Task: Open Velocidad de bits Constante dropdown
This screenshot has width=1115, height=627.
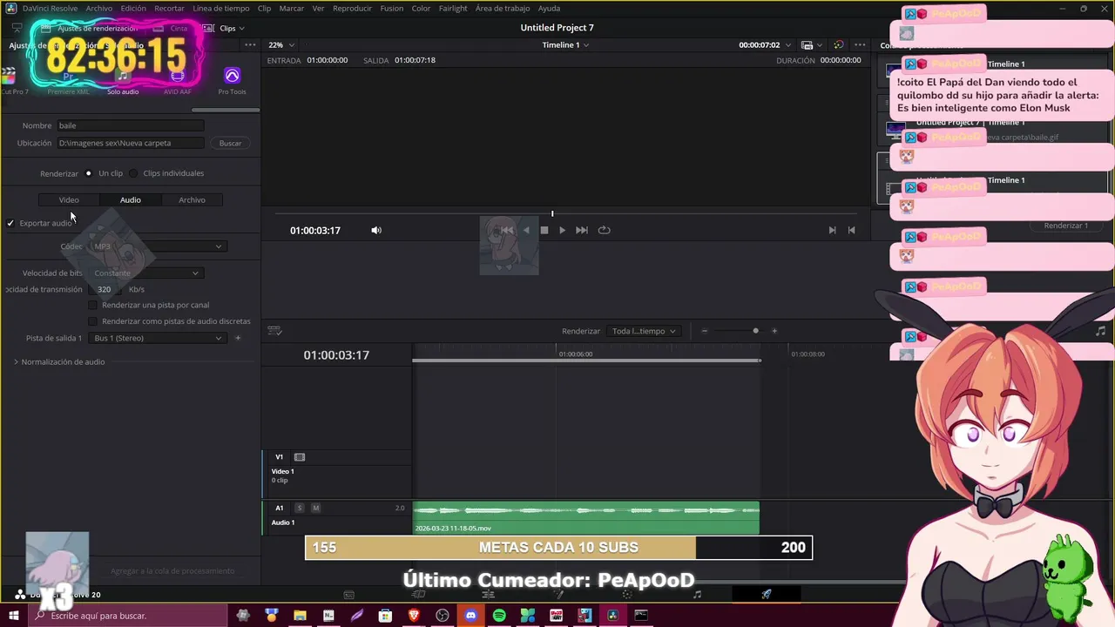Action: tap(145, 273)
